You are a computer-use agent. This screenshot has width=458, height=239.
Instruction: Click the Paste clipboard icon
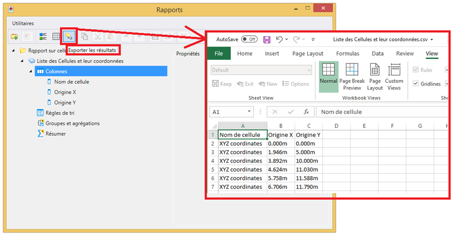[x=110, y=37]
